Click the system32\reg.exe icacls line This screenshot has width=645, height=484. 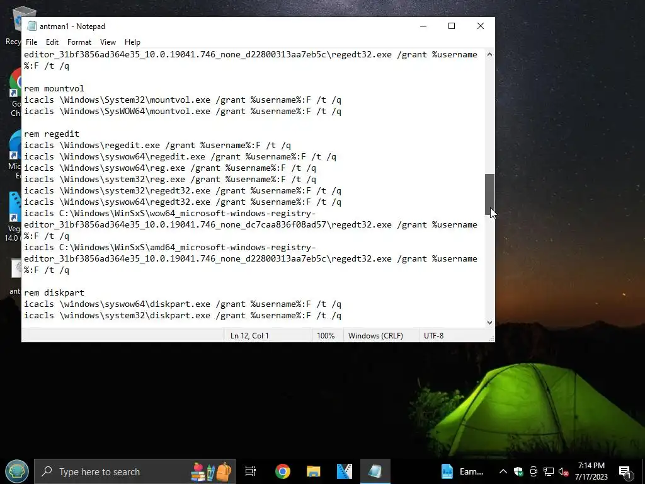tap(170, 180)
